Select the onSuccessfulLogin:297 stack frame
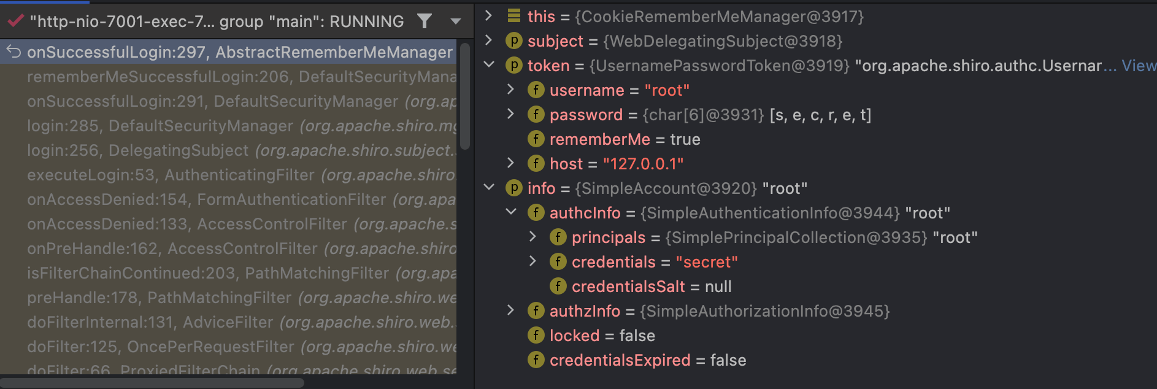1157x389 pixels. [239, 52]
